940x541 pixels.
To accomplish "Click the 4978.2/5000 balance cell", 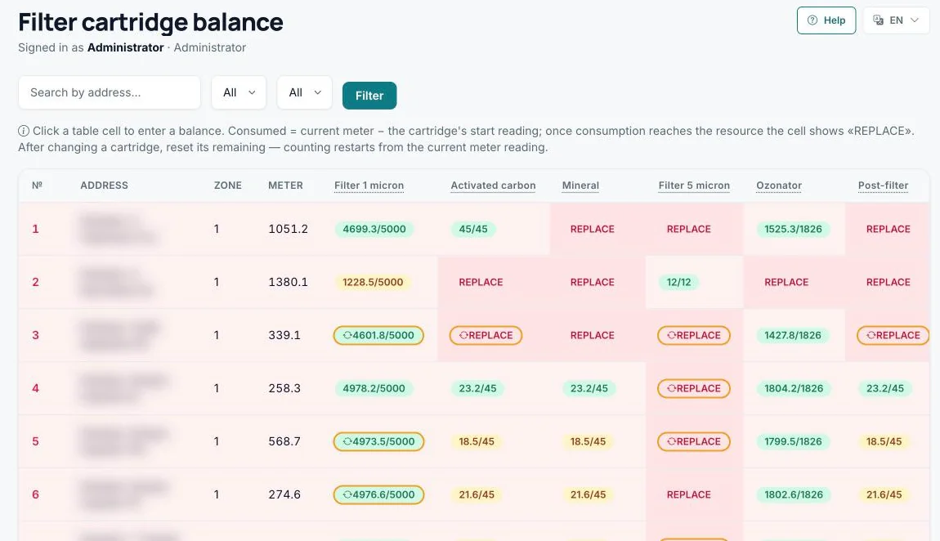I will point(374,388).
